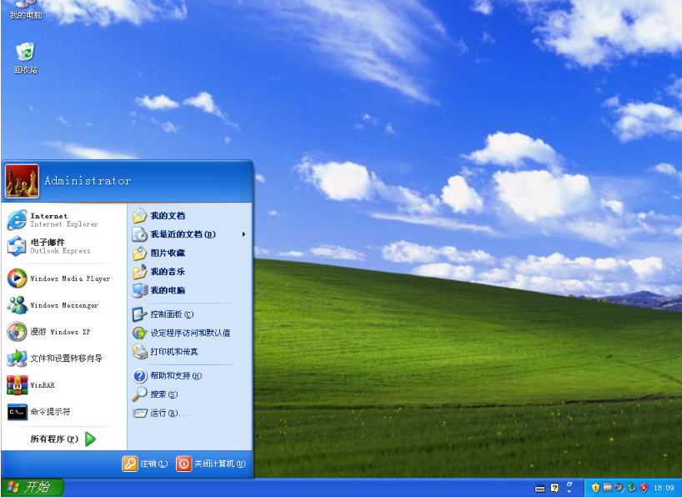This screenshot has width=682, height=497.
Task: Click the yellow security shield in the tray
Action: (594, 488)
